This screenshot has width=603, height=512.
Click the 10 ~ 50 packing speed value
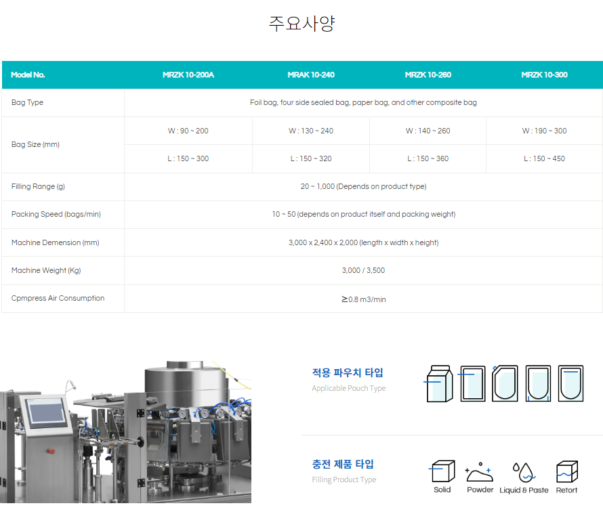click(x=363, y=214)
